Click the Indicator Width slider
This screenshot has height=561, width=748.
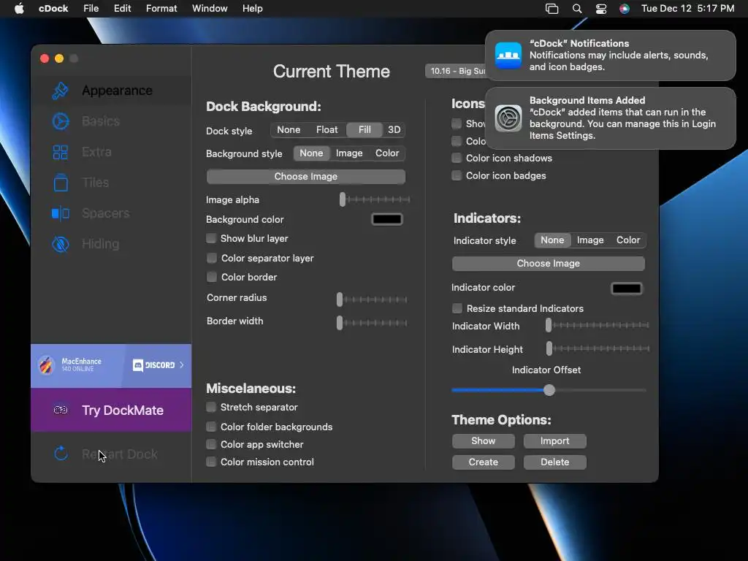point(598,325)
